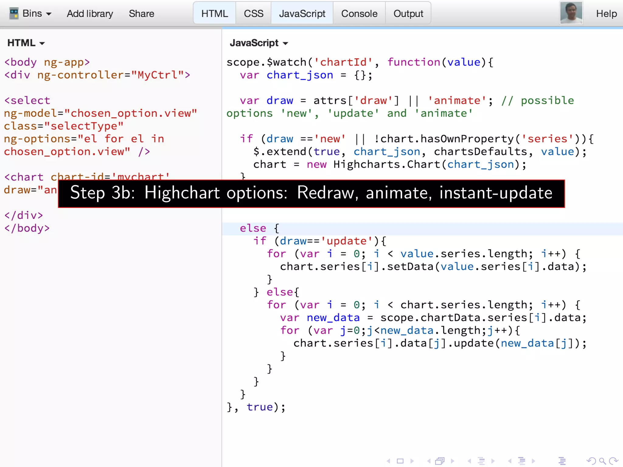This screenshot has width=623, height=467.
Task: Click the next frame arrow icon
Action: [453, 461]
